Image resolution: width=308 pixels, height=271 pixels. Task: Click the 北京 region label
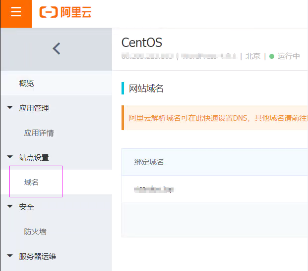tap(253, 56)
